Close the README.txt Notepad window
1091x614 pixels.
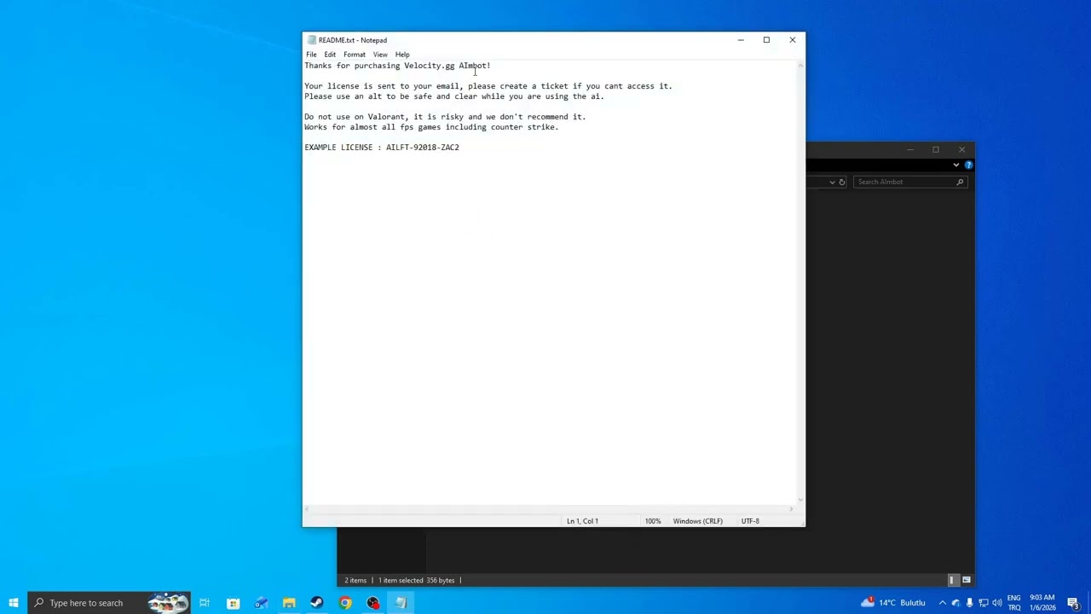pos(793,40)
